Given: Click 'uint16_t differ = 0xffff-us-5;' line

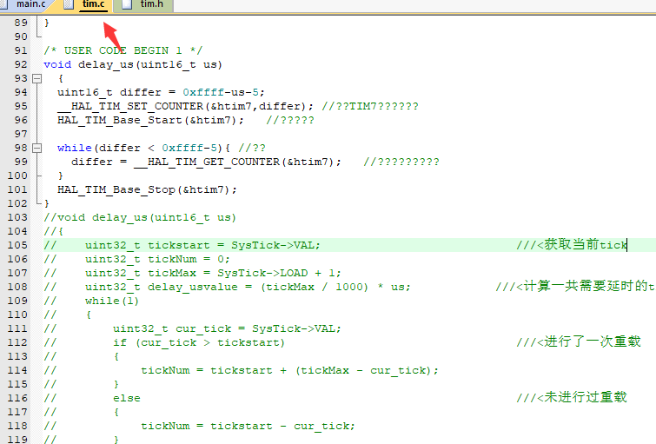Looking at the screenshot, I should 161,92.
